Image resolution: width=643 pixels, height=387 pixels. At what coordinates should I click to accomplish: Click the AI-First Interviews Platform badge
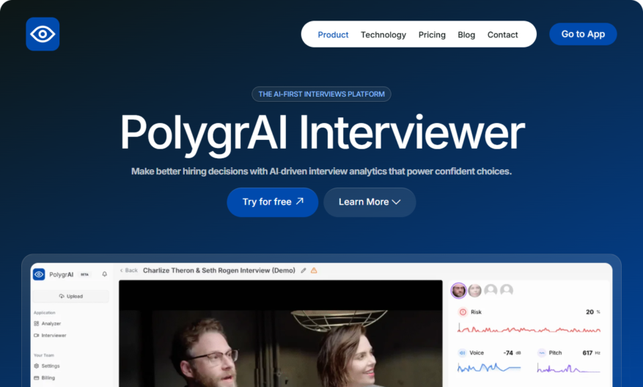coord(321,95)
